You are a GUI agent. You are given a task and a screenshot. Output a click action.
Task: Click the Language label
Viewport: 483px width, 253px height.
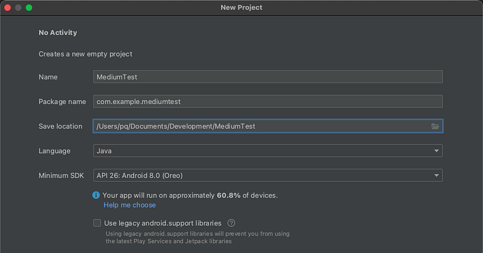tap(54, 151)
